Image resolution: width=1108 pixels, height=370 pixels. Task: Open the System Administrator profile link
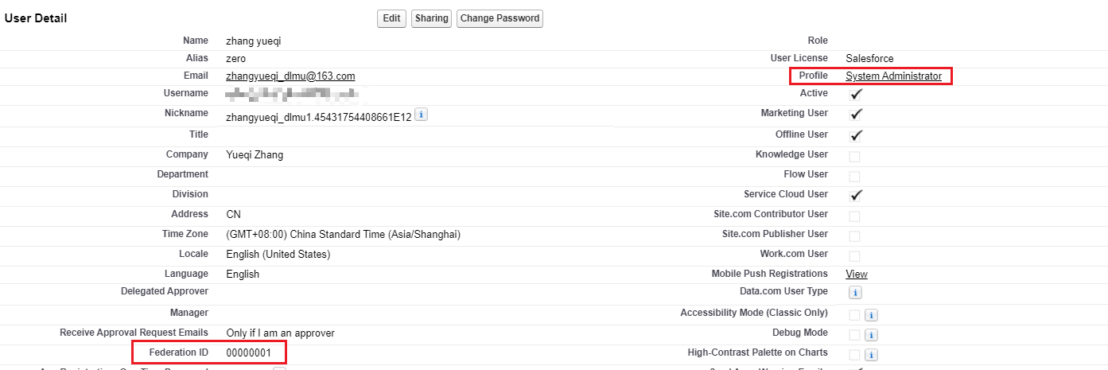893,76
